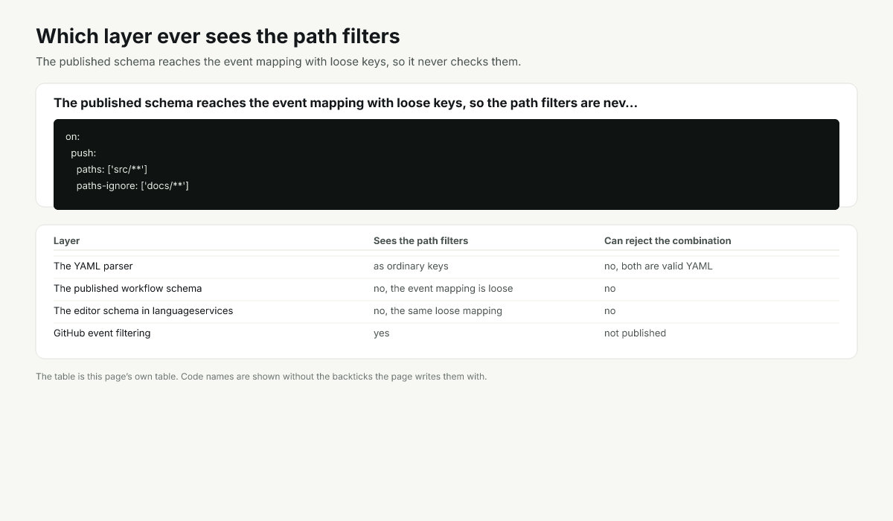Click the "The YAML parser" row label
This screenshot has width=893, height=521.
point(93,266)
